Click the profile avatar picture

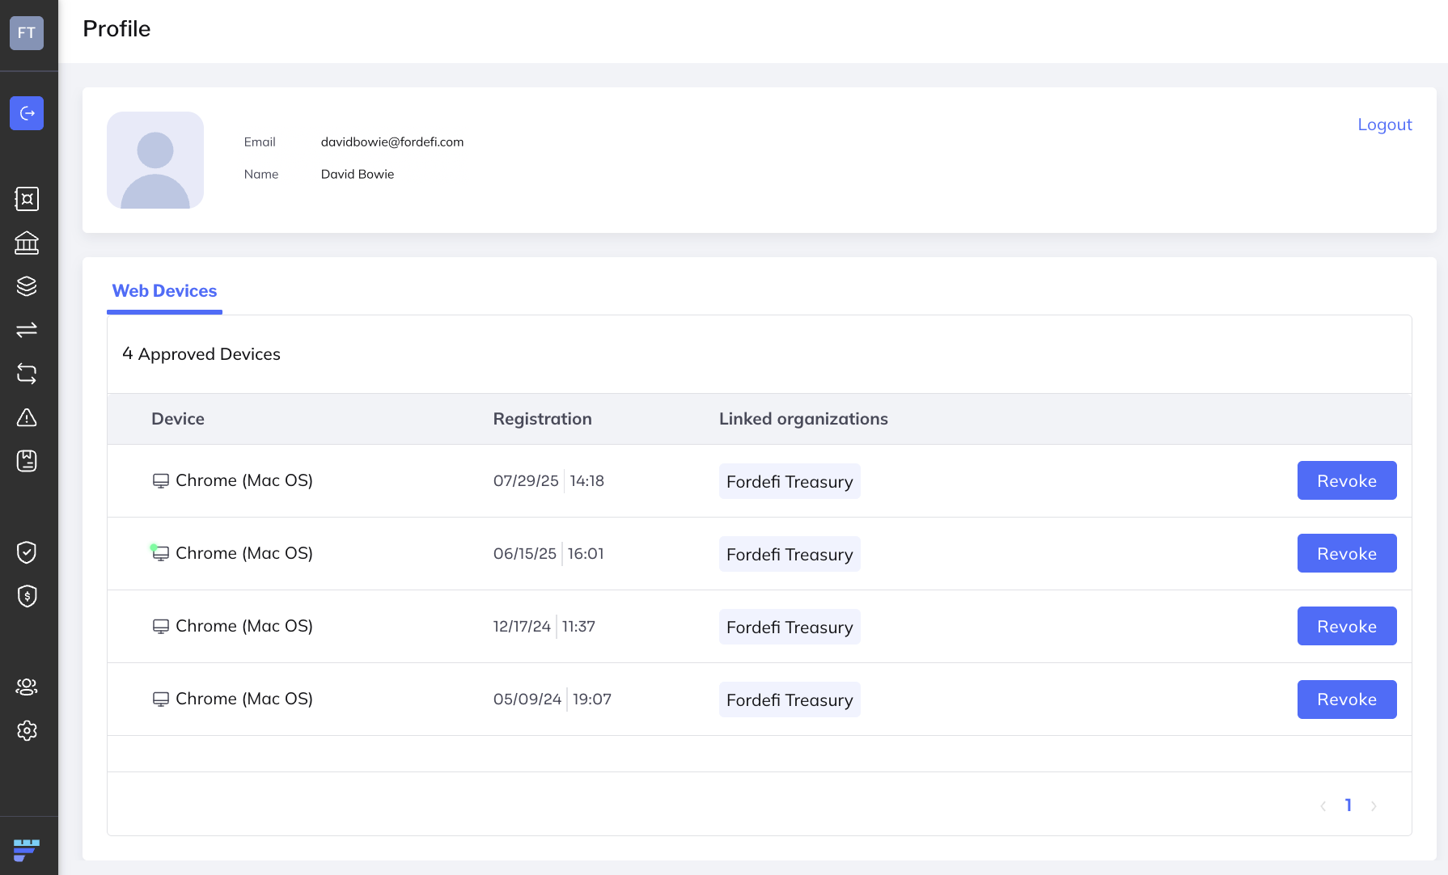click(x=155, y=160)
